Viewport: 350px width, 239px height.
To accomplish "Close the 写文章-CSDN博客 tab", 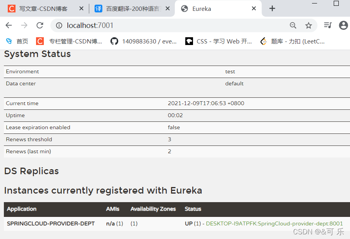I will pyautogui.click(x=81, y=9).
